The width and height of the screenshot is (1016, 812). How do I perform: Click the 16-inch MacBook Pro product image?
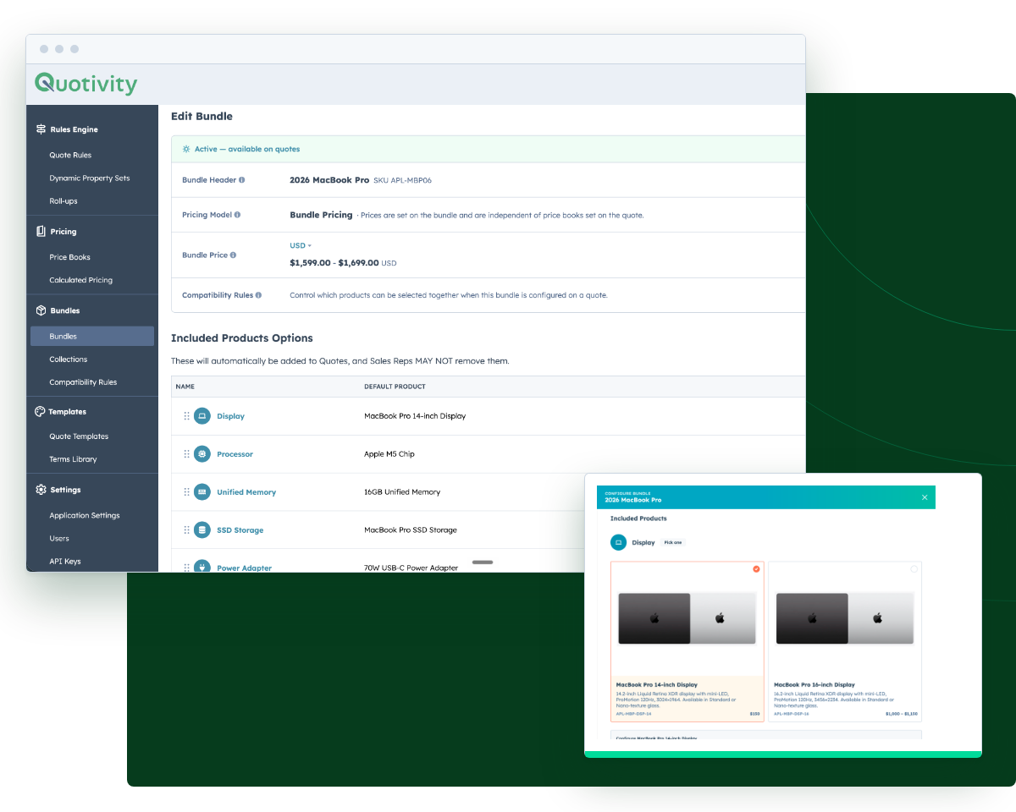pyautogui.click(x=845, y=618)
